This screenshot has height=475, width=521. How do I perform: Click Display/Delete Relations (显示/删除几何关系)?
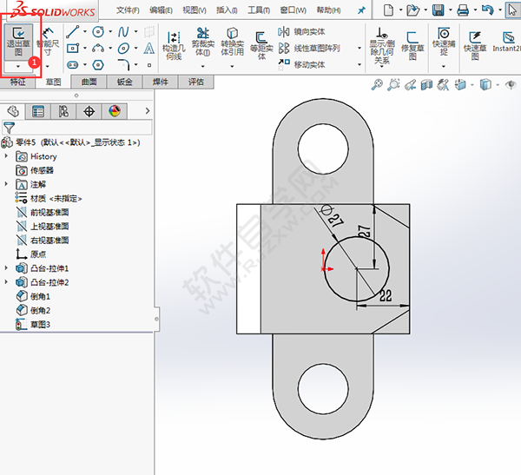(382, 46)
